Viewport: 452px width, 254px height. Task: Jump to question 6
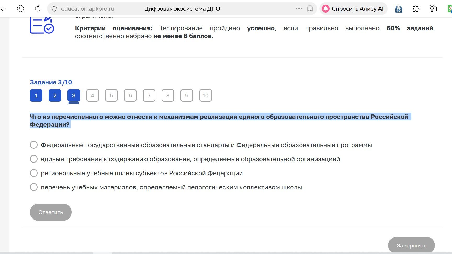[x=130, y=95]
